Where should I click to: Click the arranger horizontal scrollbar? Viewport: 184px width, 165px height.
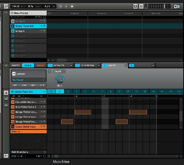62,60
